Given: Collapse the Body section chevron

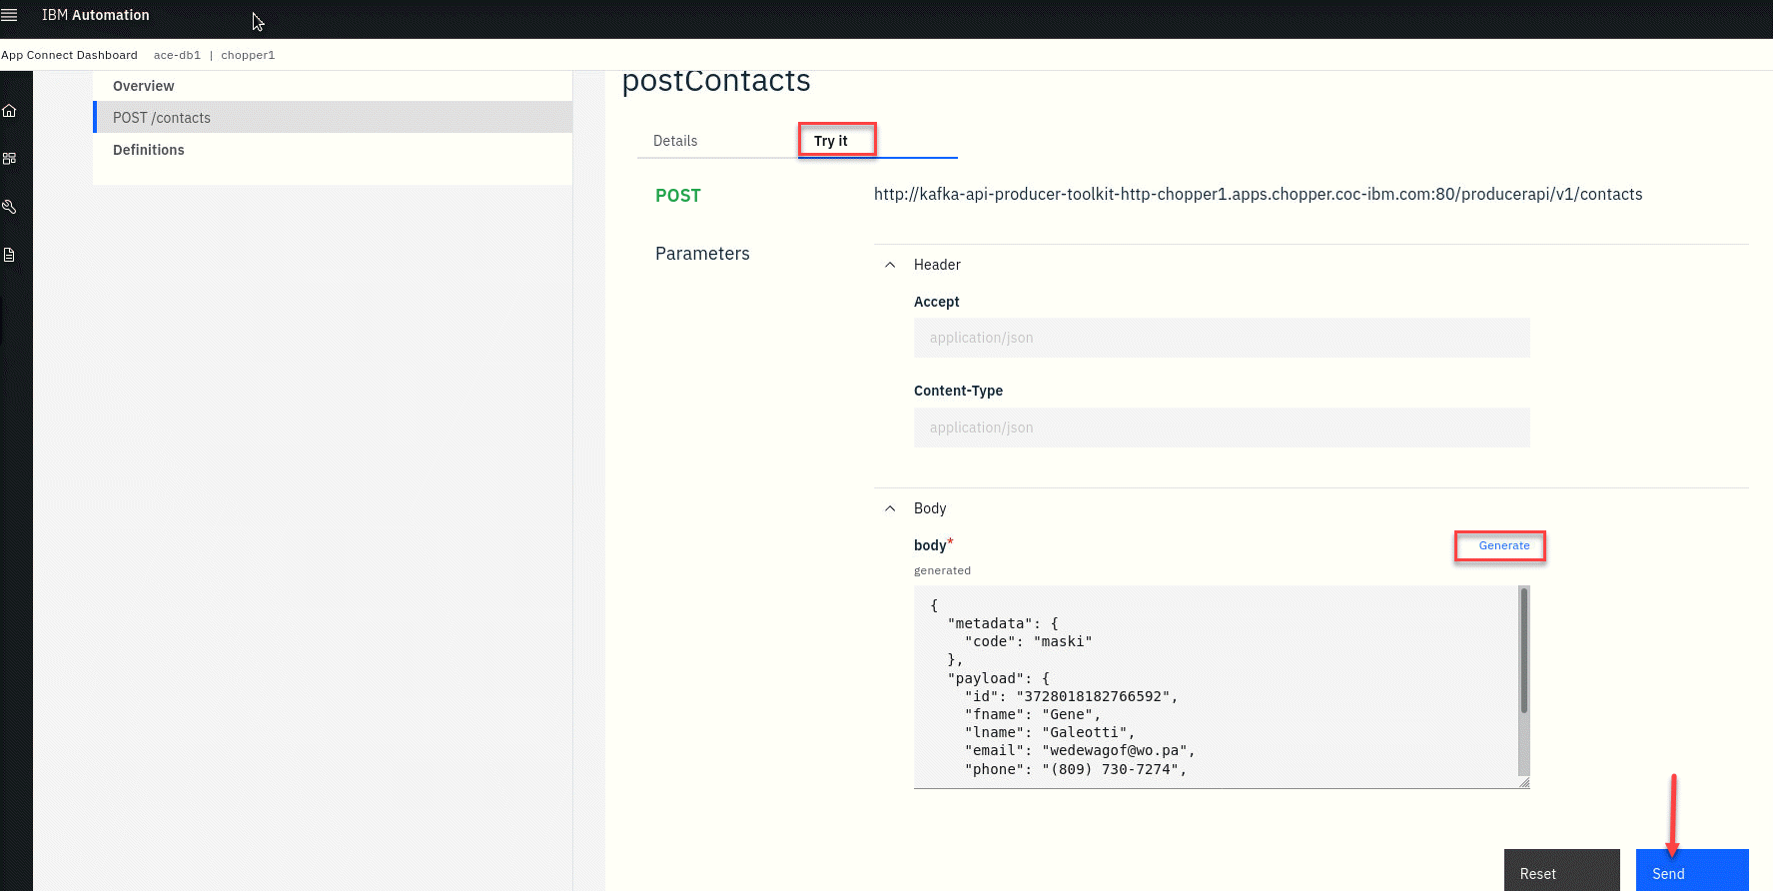Looking at the screenshot, I should tap(890, 508).
